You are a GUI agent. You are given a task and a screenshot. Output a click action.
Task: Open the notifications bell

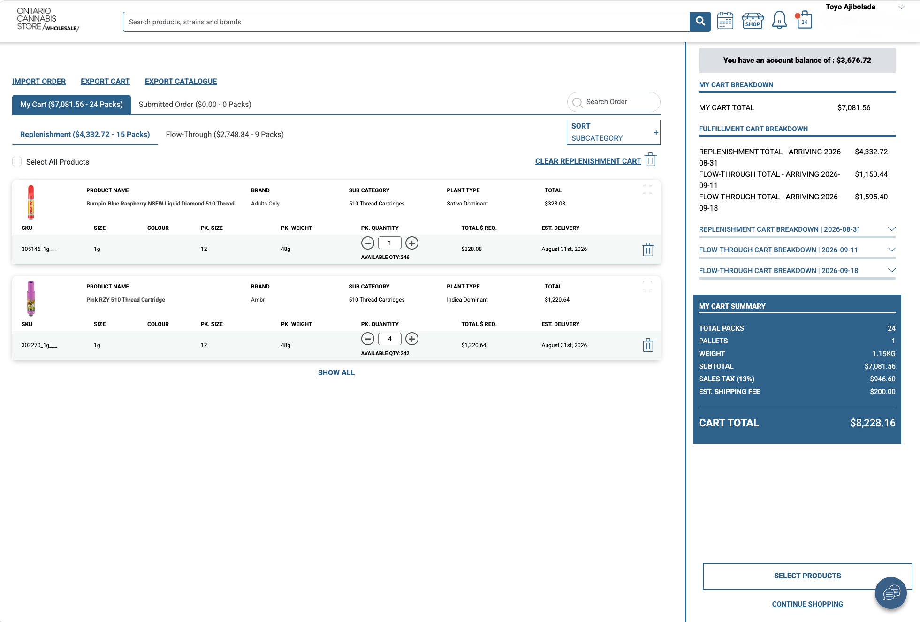(x=779, y=20)
